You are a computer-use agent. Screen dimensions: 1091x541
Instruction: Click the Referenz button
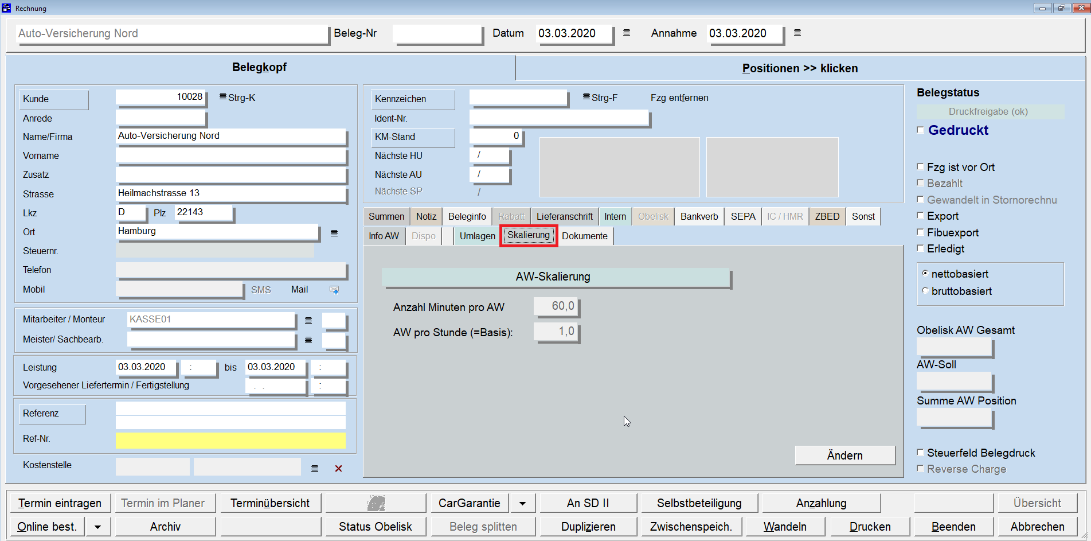(x=52, y=414)
